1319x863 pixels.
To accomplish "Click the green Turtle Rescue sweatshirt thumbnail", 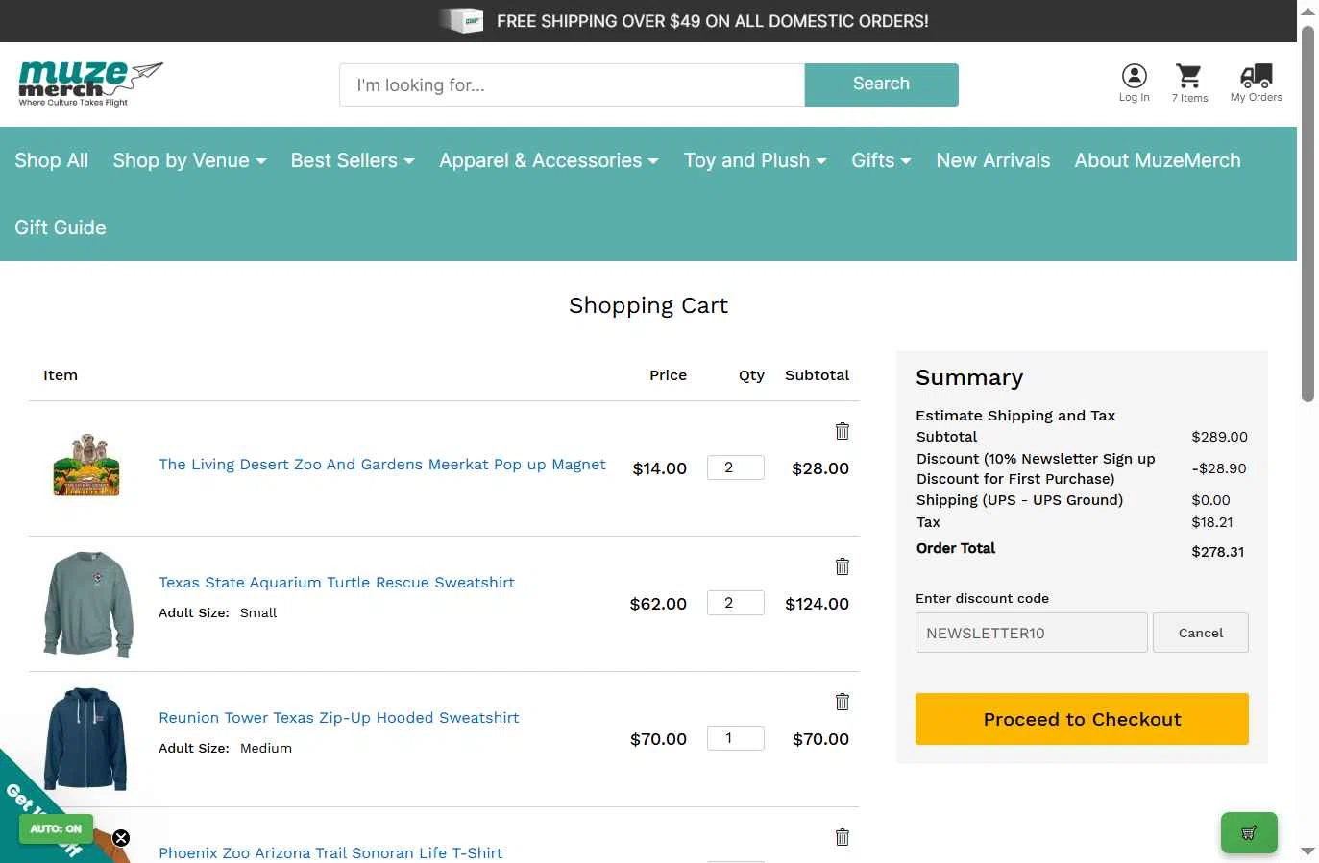I will pos(87,604).
